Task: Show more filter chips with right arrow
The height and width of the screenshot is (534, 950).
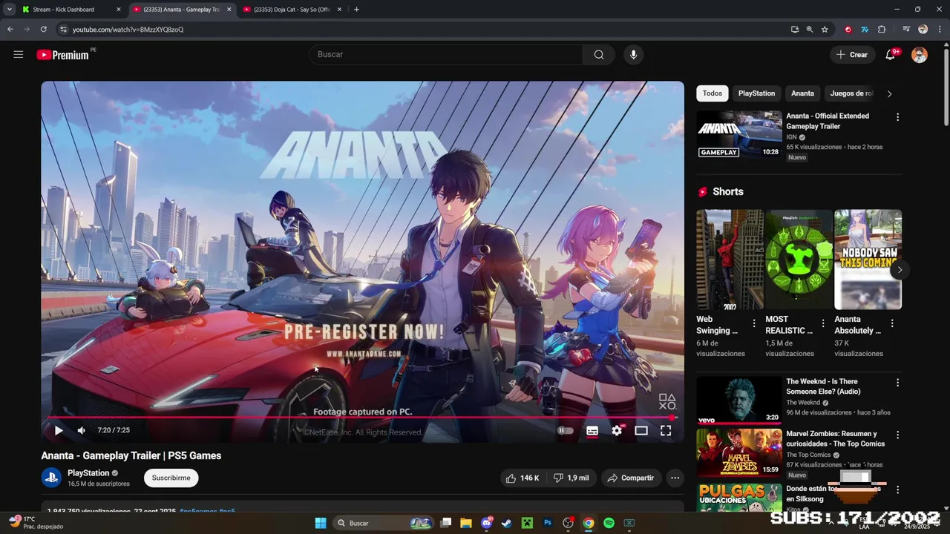Action: (890, 93)
